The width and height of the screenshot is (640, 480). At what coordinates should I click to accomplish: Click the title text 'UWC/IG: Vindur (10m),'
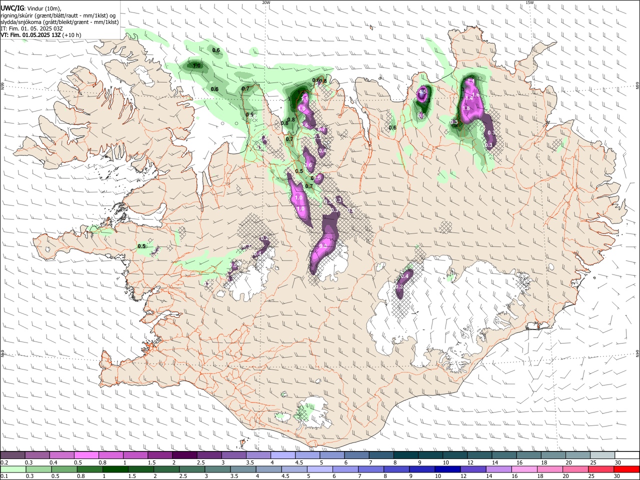[30, 8]
